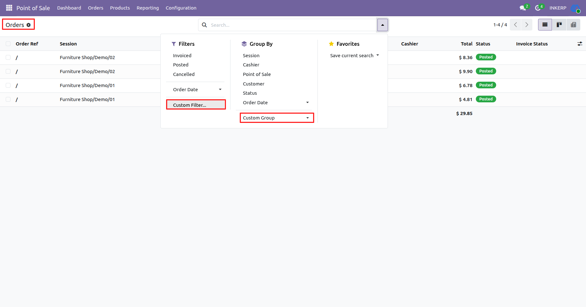Group orders by Status
The width and height of the screenshot is (586, 307).
point(250,93)
